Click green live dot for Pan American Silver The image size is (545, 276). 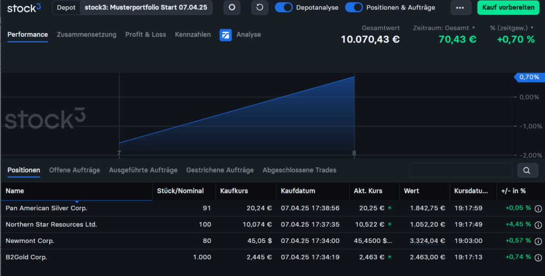point(390,208)
